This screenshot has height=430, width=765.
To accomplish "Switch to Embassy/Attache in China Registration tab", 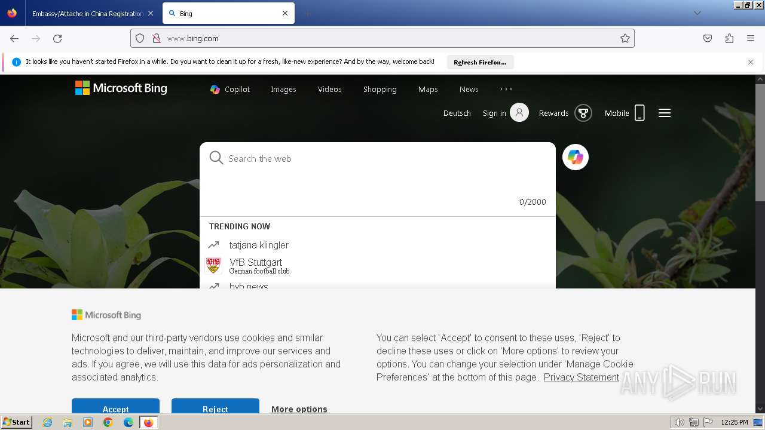I will click(x=87, y=13).
